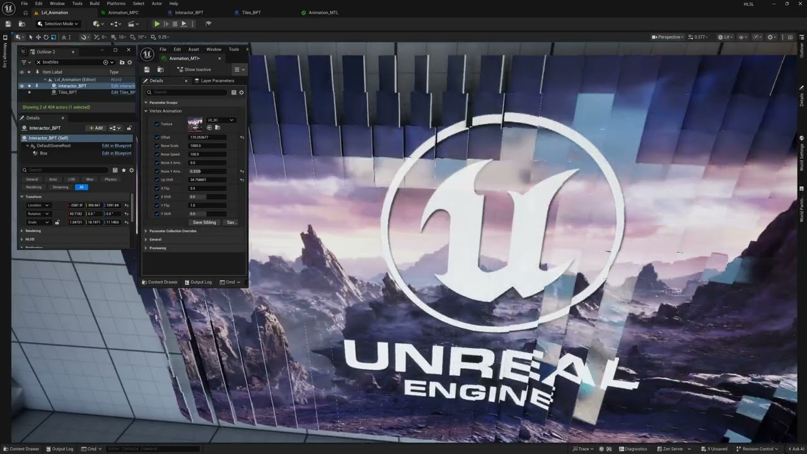Toggle Y Shift parameter checkbox
This screenshot has width=807, height=454.
coord(157,214)
